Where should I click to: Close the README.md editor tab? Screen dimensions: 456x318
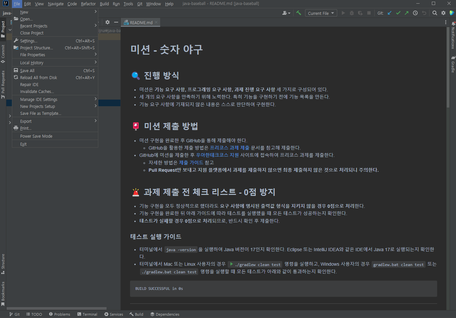[156, 22]
